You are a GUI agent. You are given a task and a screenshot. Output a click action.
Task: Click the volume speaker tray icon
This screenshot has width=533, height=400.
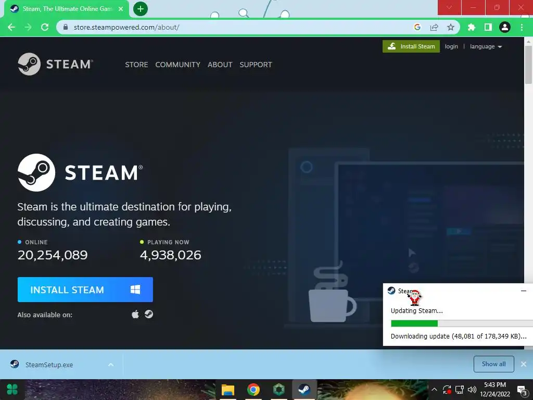point(472,390)
